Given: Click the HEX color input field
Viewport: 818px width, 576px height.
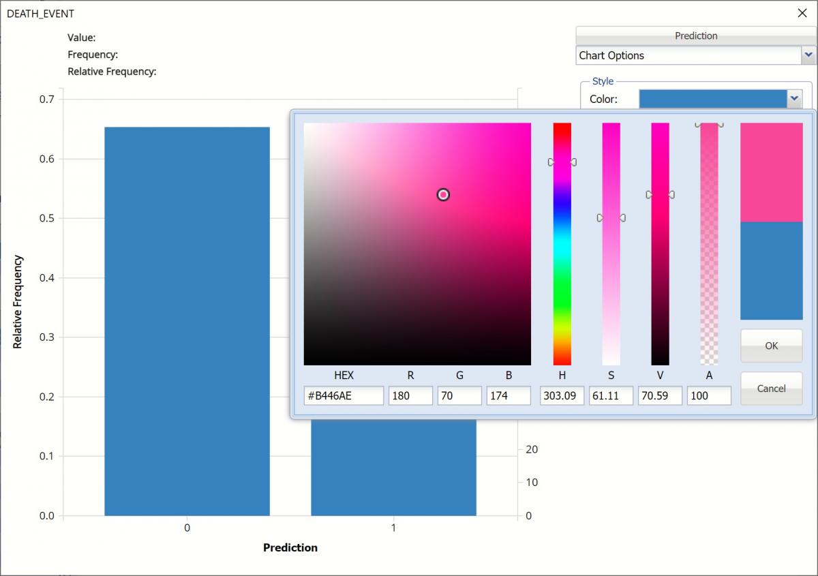Looking at the screenshot, I should click(344, 395).
